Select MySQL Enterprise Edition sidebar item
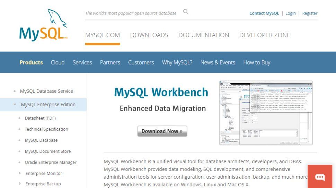 coord(43,105)
